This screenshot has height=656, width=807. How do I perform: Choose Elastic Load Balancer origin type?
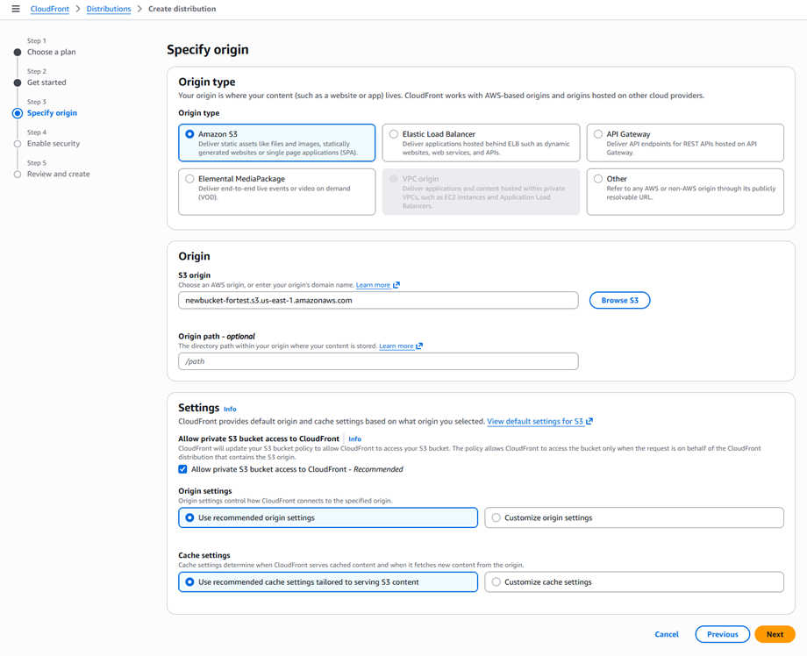tap(394, 134)
